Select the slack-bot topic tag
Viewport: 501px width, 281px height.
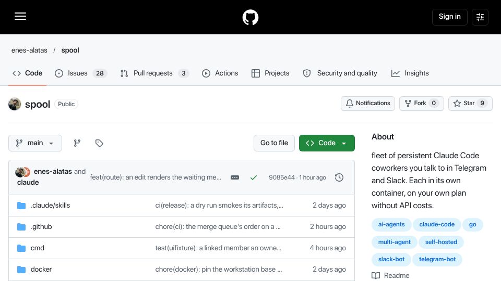[391, 259]
